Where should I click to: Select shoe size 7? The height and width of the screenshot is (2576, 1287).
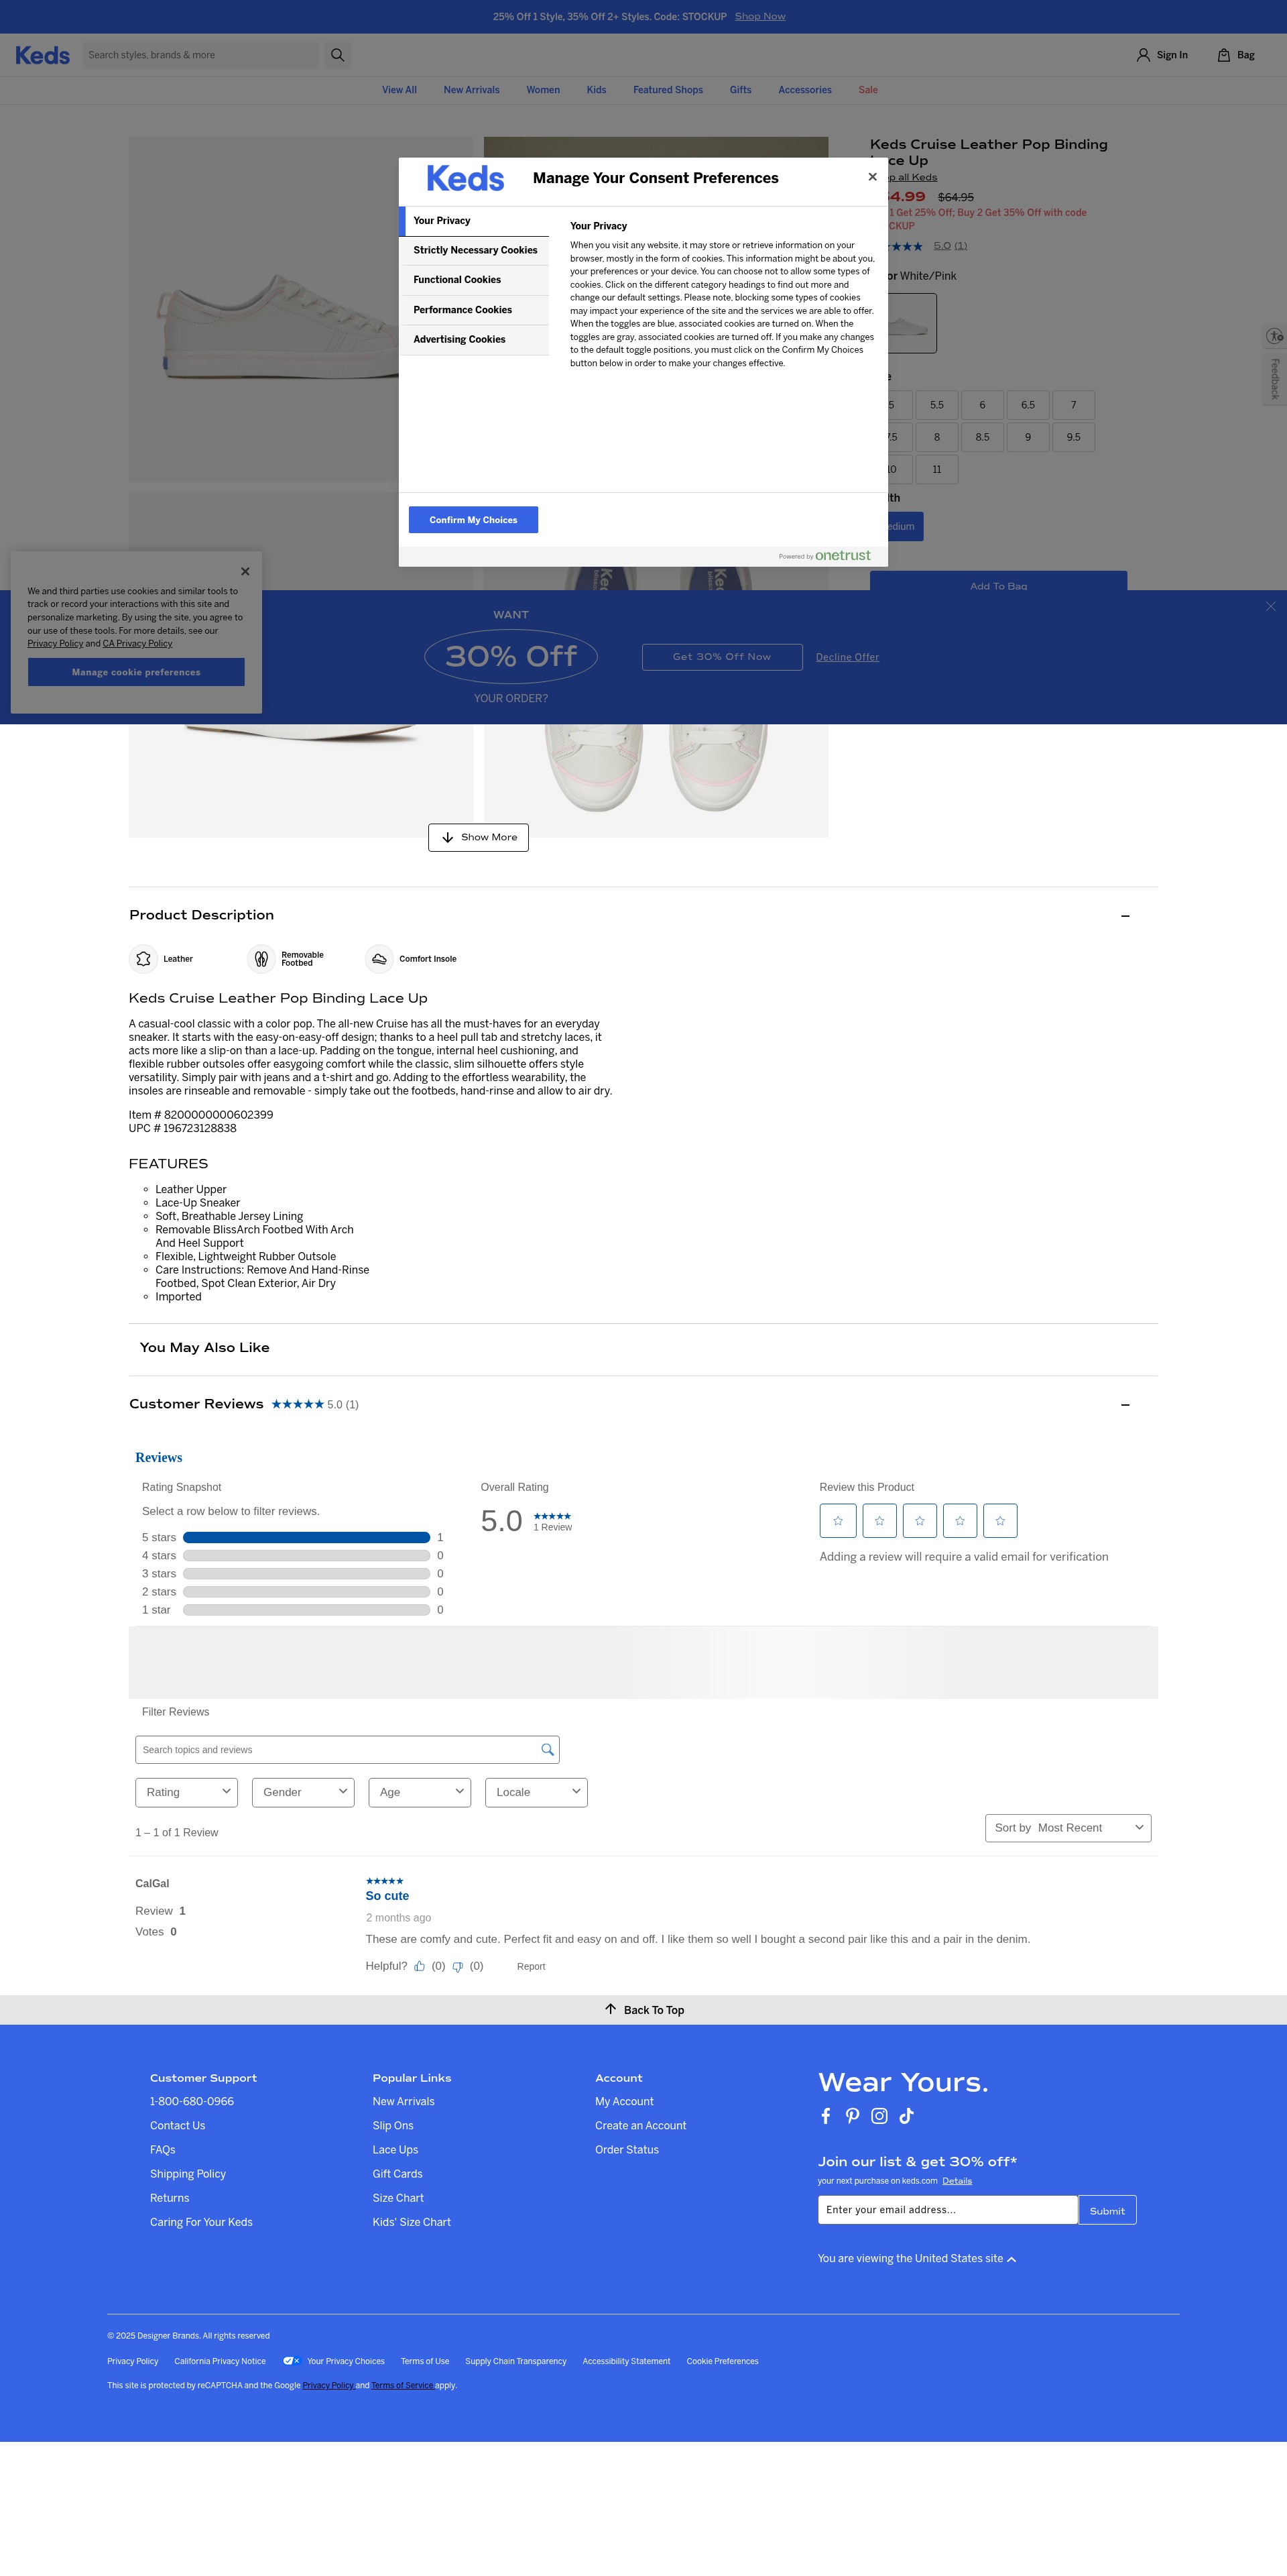[1073, 405]
